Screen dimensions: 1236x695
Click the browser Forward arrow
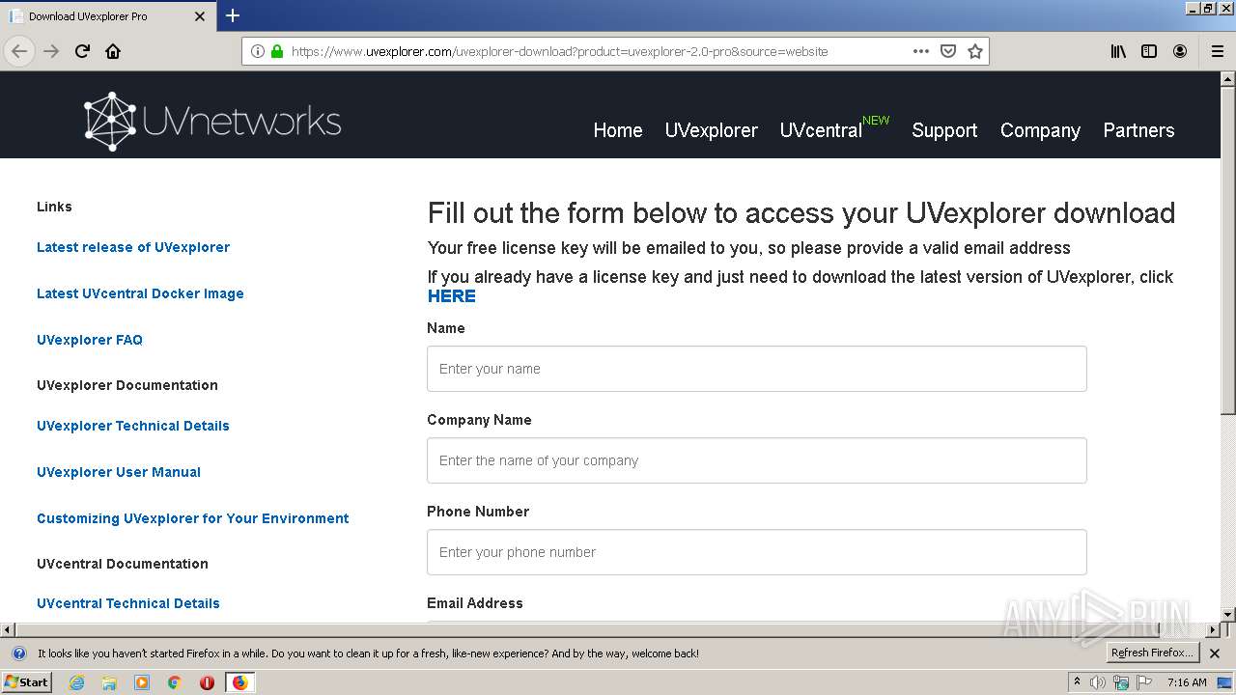click(x=51, y=51)
